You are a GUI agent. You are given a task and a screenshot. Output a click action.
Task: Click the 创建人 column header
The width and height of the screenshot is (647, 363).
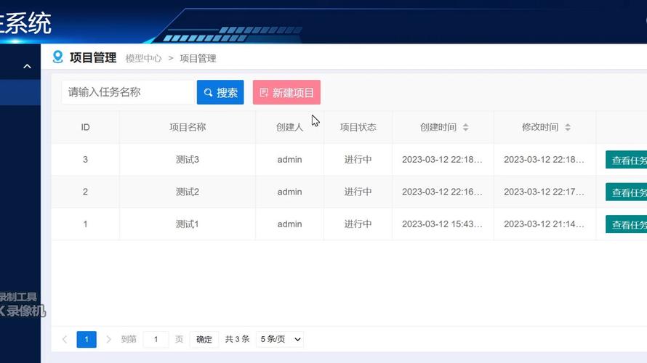tap(289, 127)
